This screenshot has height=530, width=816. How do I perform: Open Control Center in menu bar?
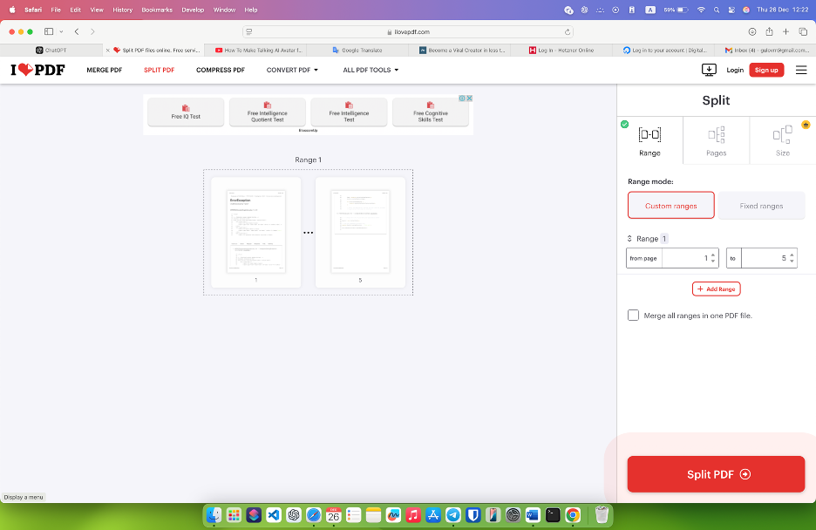coord(731,10)
